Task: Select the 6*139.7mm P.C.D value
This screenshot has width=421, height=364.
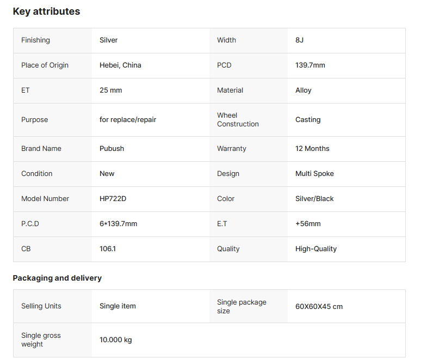Action: tap(118, 224)
